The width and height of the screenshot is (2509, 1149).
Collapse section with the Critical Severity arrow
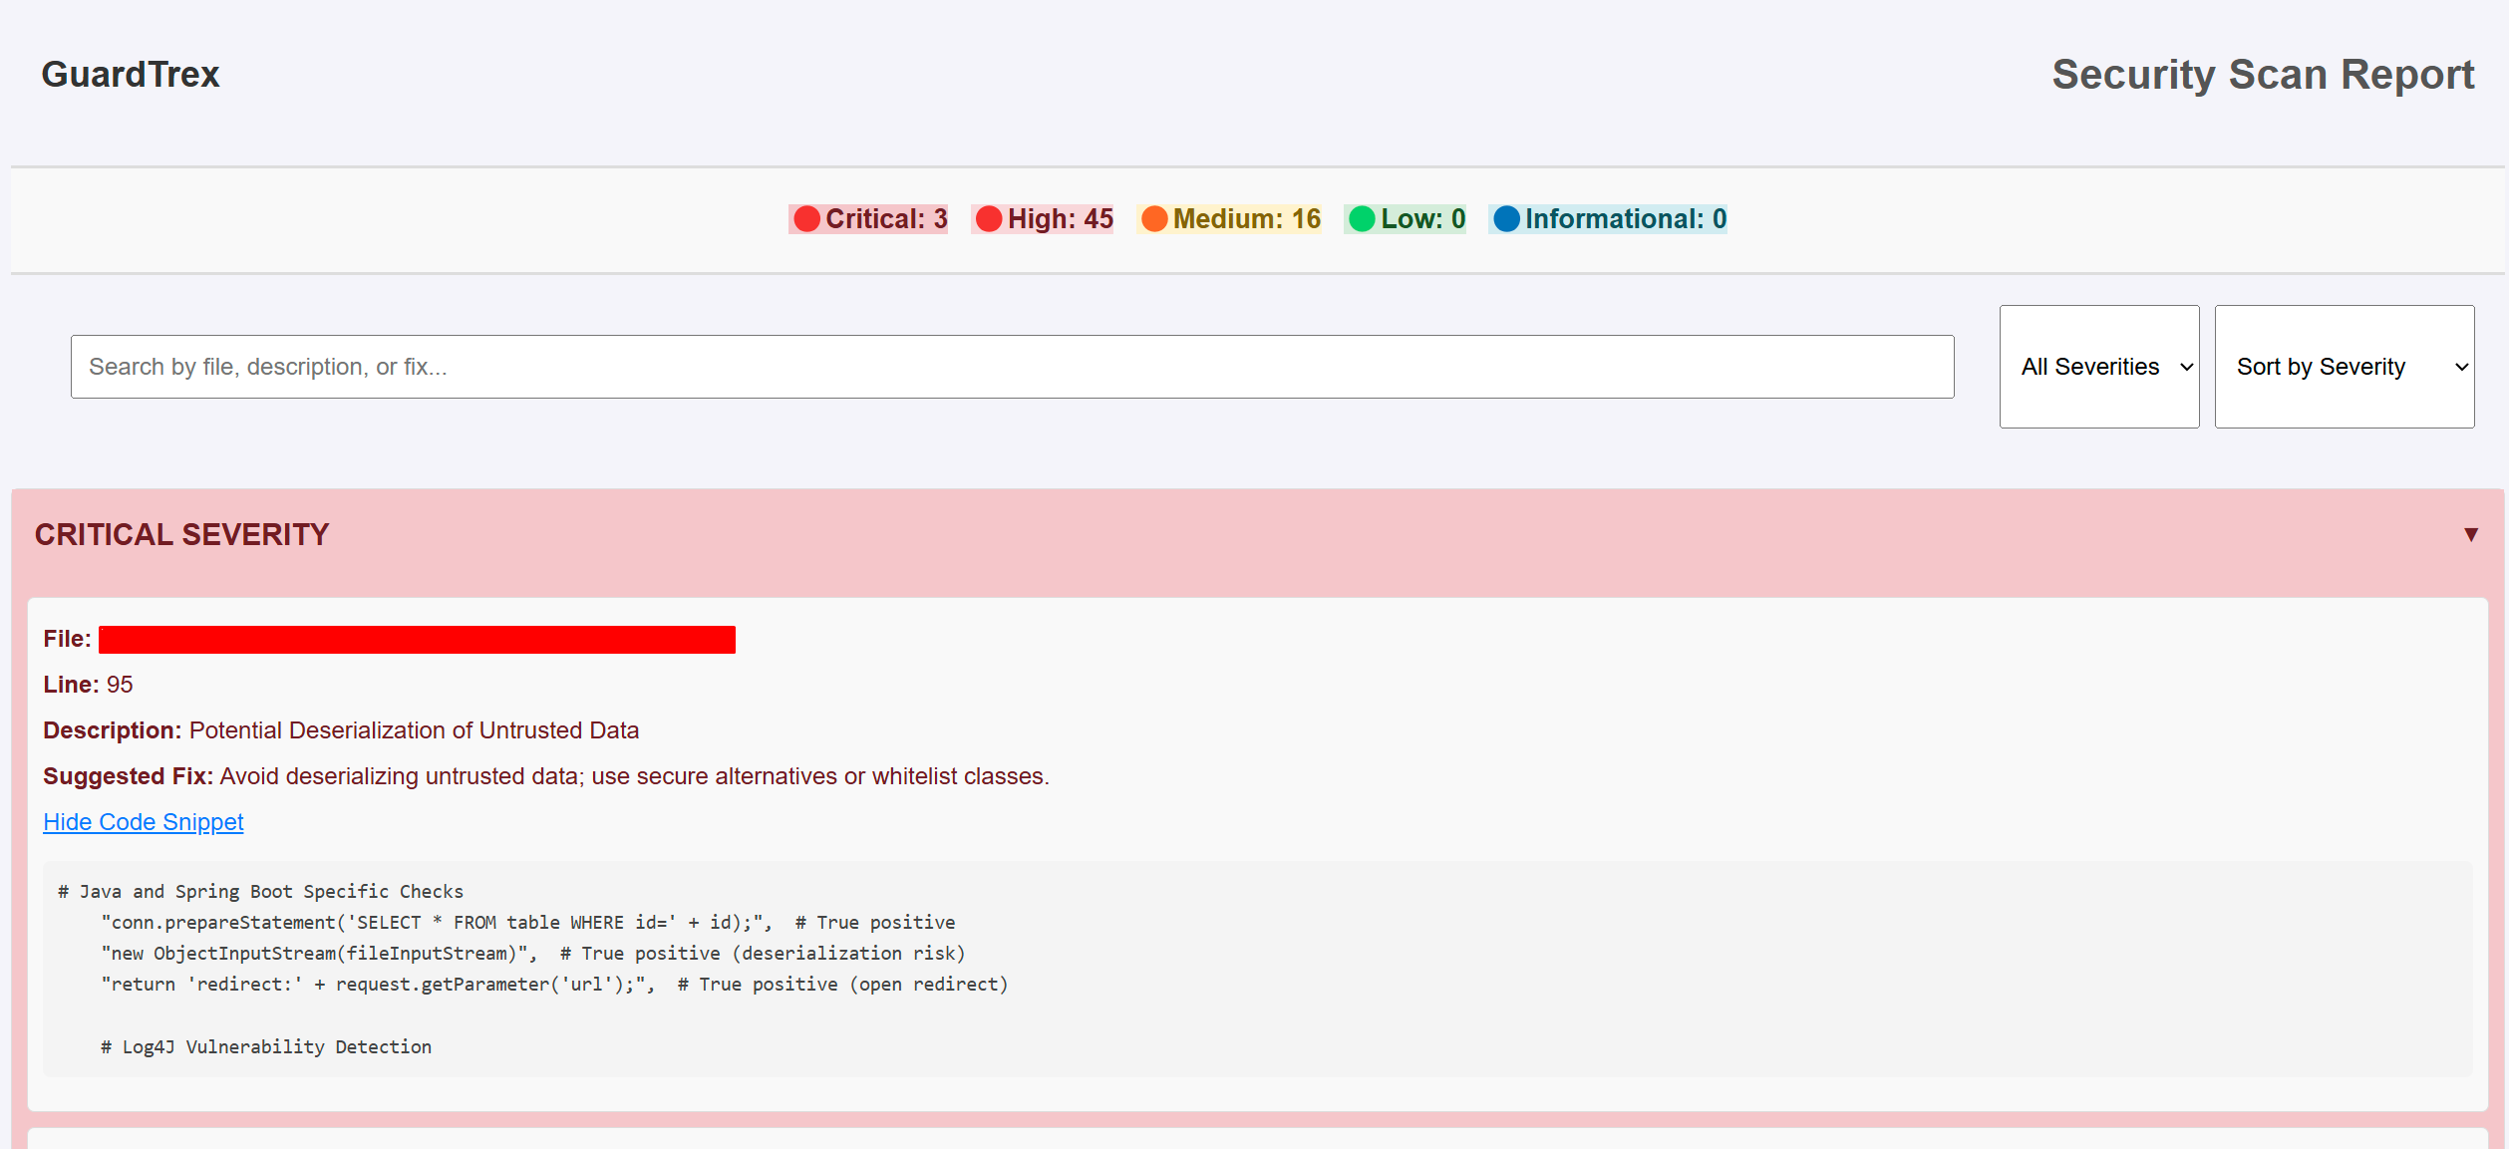[x=2470, y=535]
